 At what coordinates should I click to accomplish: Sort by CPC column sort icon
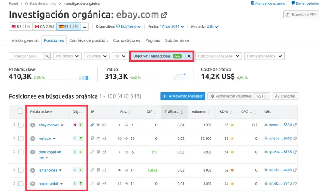[x=255, y=112]
